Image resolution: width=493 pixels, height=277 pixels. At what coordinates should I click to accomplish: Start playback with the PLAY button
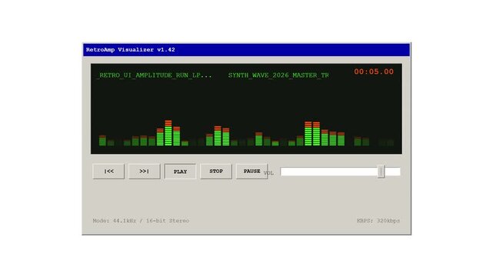coord(180,172)
